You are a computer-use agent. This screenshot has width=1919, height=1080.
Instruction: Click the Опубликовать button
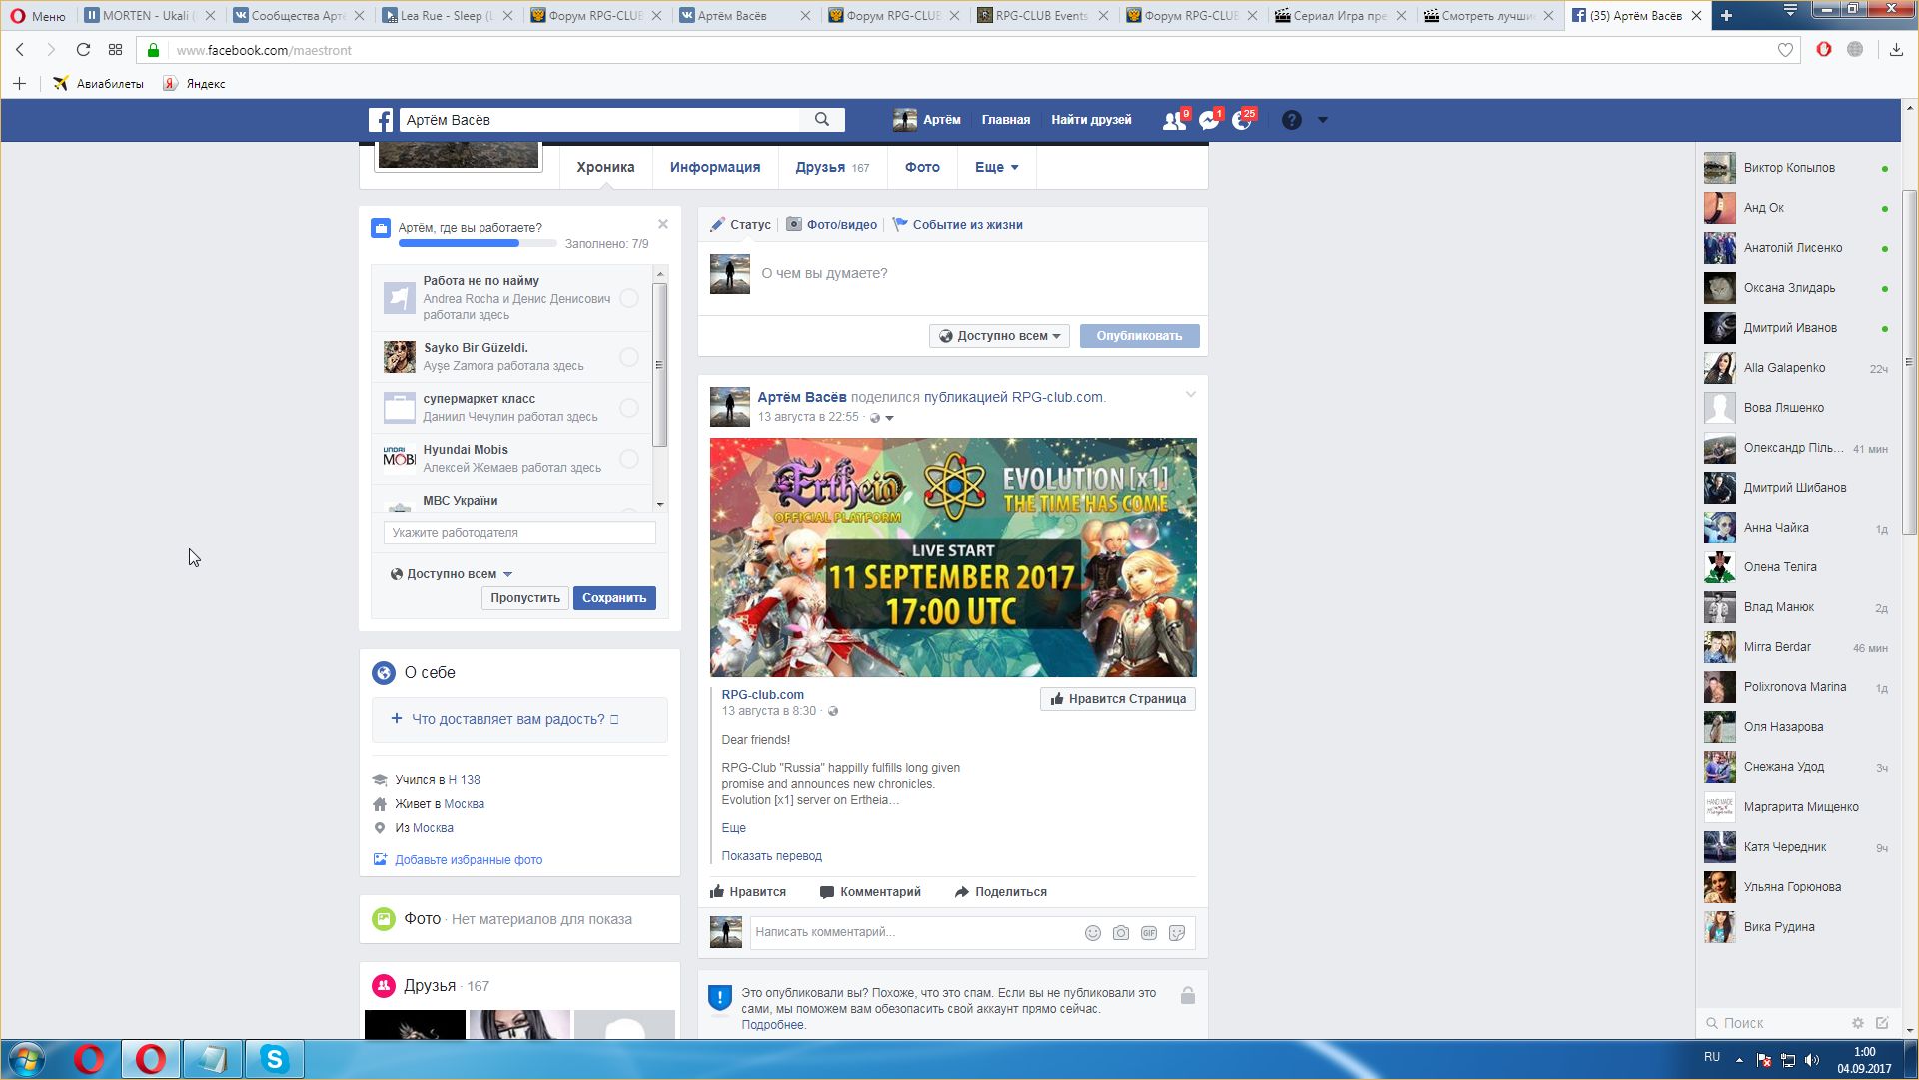(1139, 336)
